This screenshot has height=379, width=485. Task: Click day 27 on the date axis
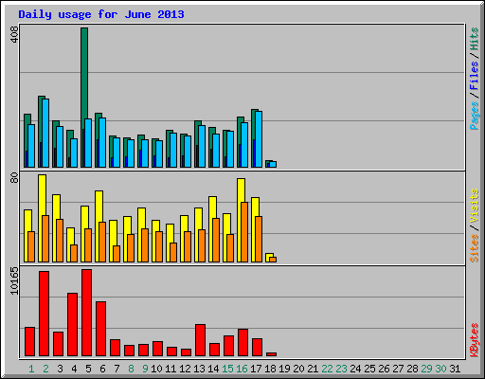[398, 369]
